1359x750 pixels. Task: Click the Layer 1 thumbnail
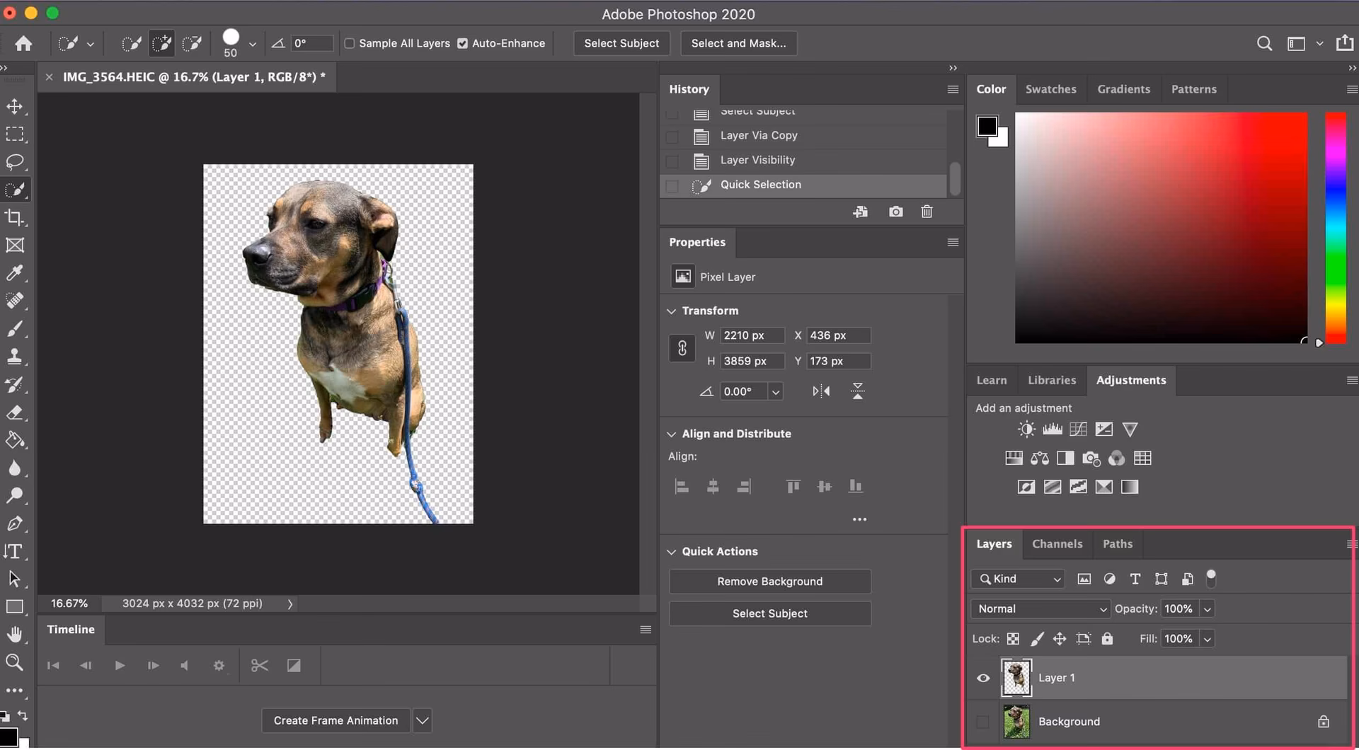click(x=1016, y=677)
